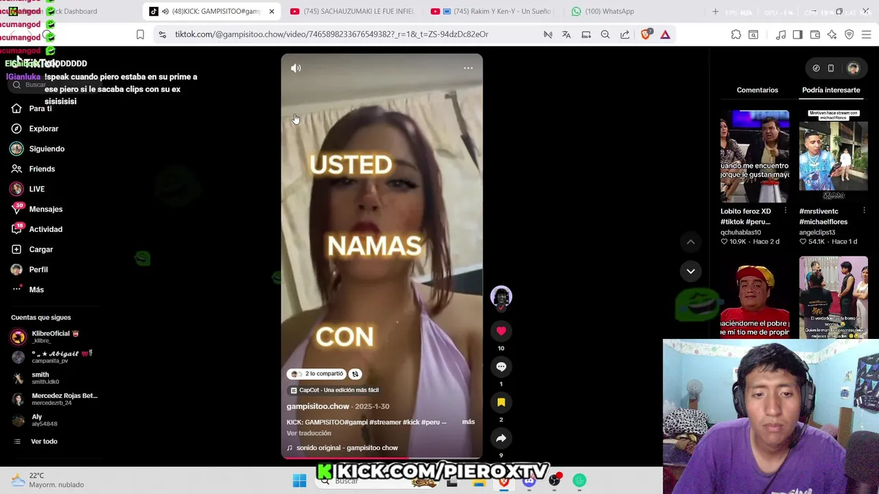Open the smith (smith.ldk0) followed account
879x494 pixels.
click(40, 378)
